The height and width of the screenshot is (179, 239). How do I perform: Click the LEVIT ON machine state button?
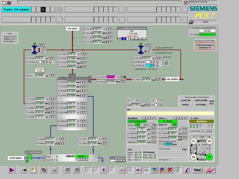(185, 101)
